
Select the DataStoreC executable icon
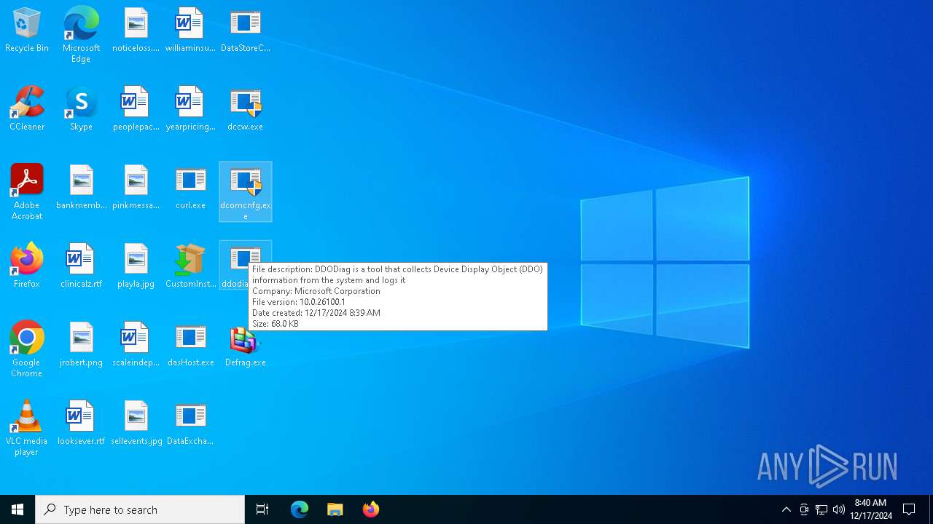[x=246, y=31]
